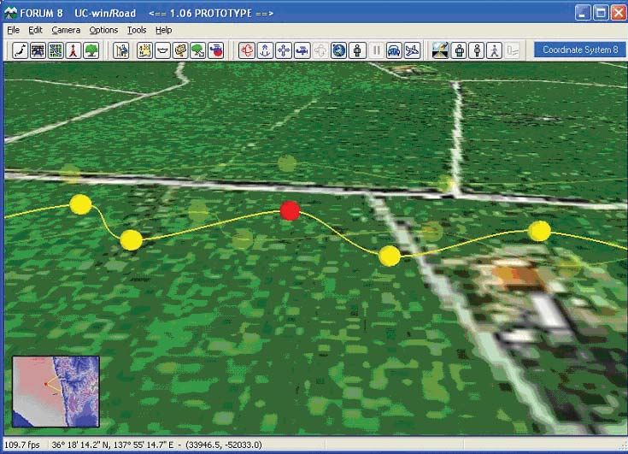Screen dimensions: 628x454
Task: Click the FORUM 8 title bar icon
Action: (10, 13)
